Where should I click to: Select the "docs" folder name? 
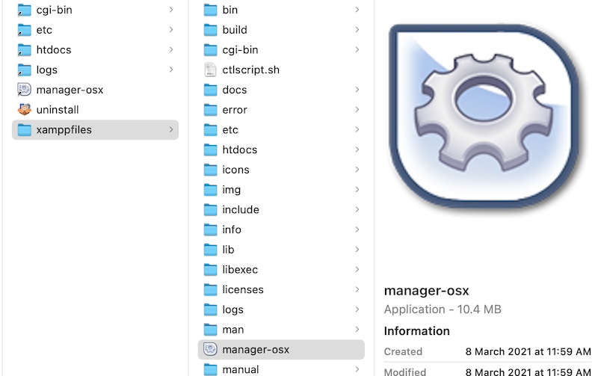235,90
